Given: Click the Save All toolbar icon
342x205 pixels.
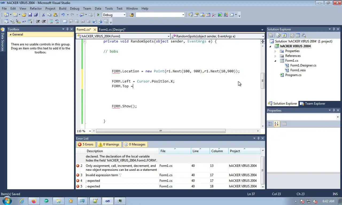Looking at the screenshot, I should pos(36,15).
